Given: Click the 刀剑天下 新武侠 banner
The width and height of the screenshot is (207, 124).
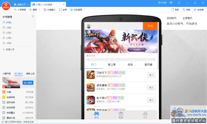Looking at the screenshot, I should (x=121, y=41).
